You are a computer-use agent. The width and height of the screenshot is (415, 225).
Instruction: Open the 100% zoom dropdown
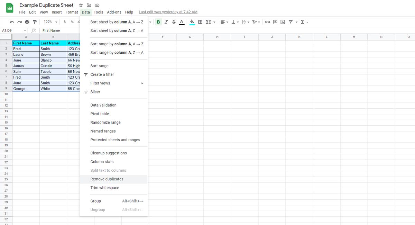pos(50,22)
